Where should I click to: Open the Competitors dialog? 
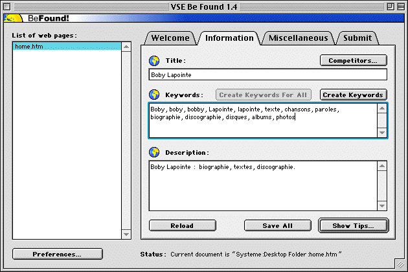tap(354, 60)
